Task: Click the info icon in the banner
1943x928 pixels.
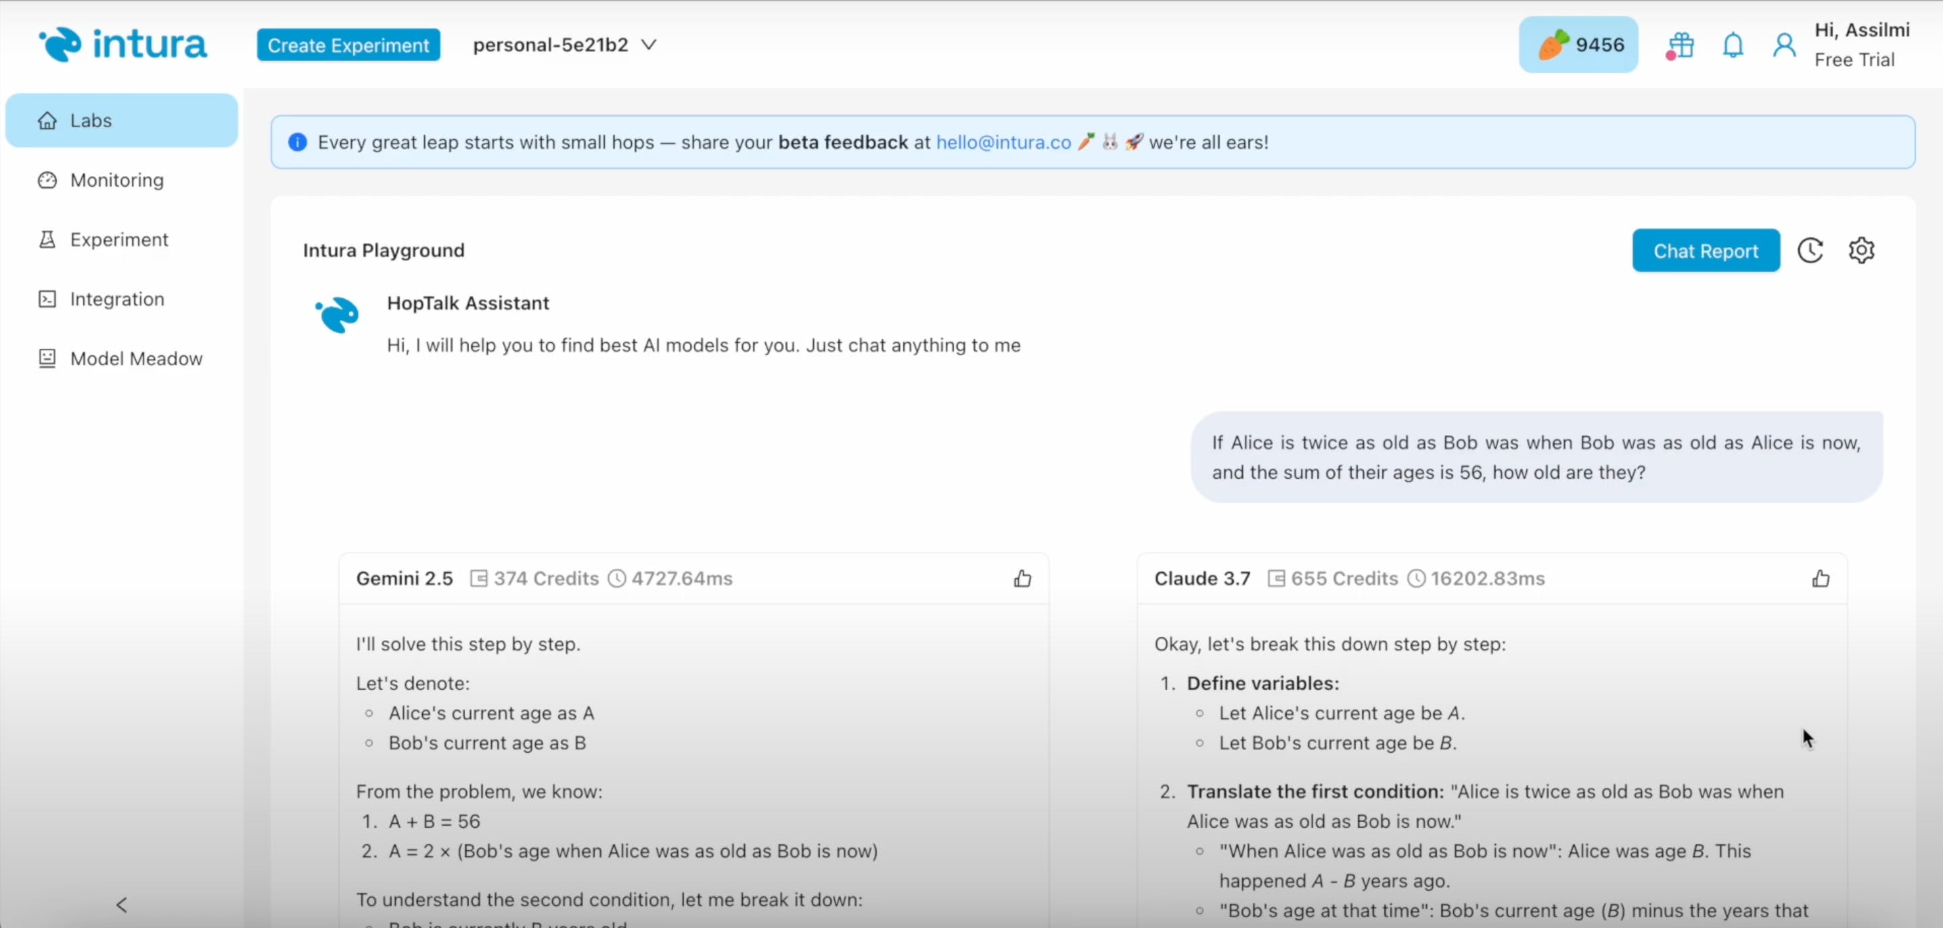Action: click(x=298, y=143)
